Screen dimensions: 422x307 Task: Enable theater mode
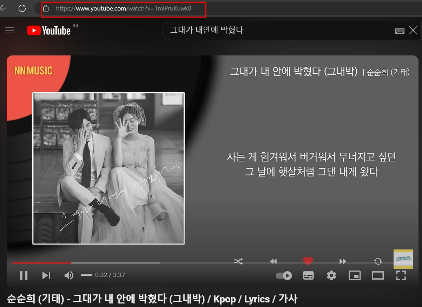tap(378, 275)
